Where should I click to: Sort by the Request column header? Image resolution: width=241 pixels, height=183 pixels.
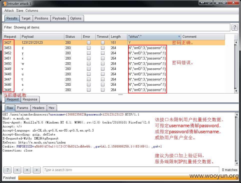coord(12,36)
